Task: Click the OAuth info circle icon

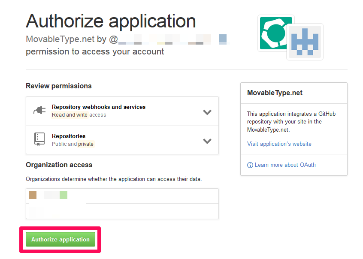Action: click(250, 165)
